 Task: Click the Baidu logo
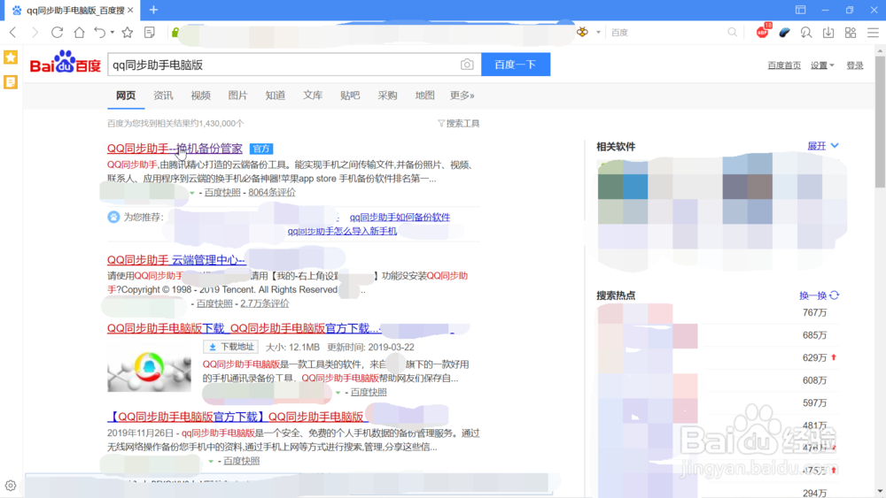coord(65,62)
